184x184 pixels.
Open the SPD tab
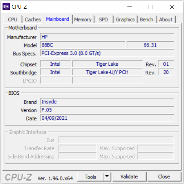click(103, 20)
